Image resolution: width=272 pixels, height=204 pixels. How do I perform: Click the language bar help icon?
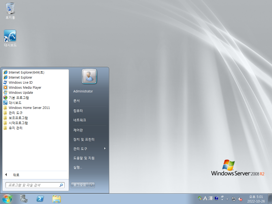coord(216,198)
